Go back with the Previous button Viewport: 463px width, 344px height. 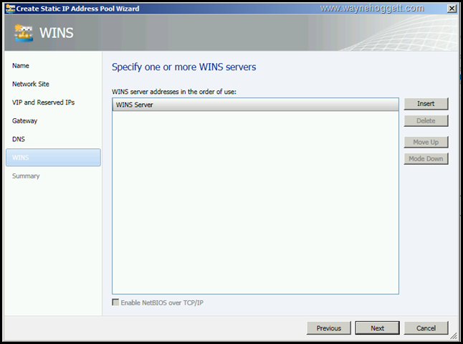(x=329, y=328)
